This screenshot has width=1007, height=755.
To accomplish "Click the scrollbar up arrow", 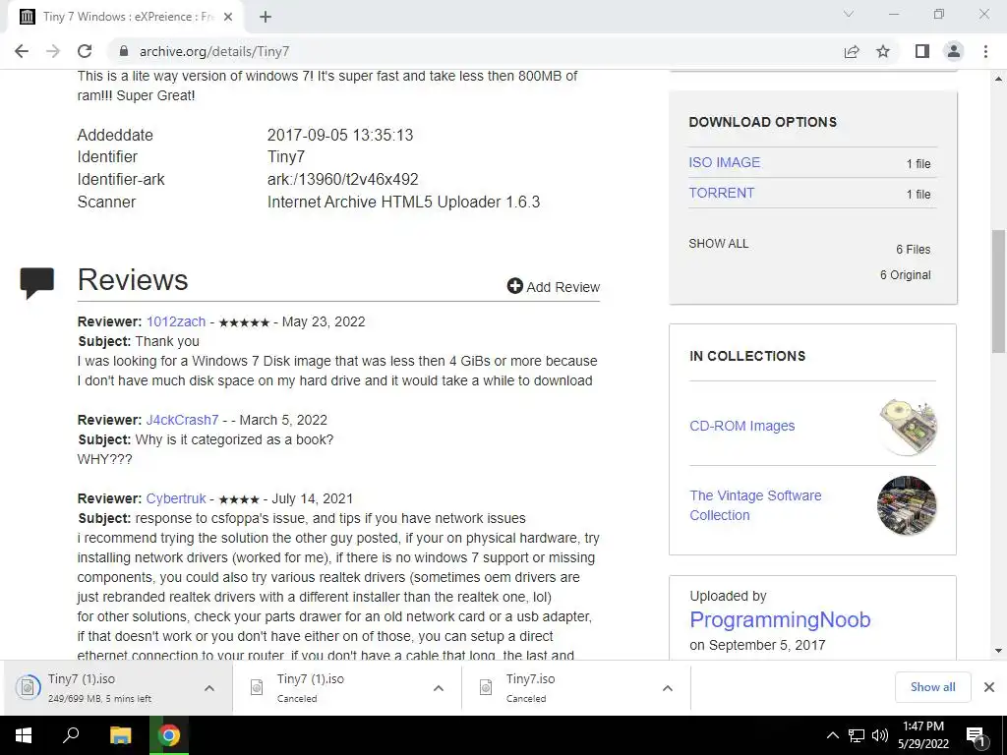I will point(999,79).
